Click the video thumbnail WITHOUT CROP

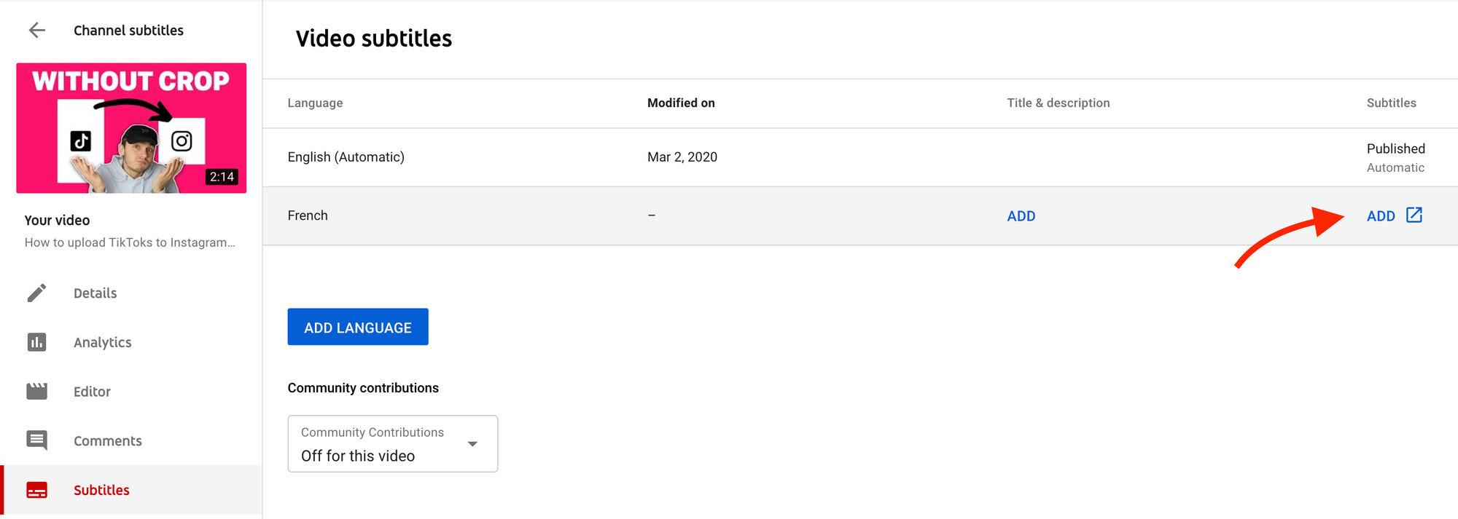click(x=131, y=128)
